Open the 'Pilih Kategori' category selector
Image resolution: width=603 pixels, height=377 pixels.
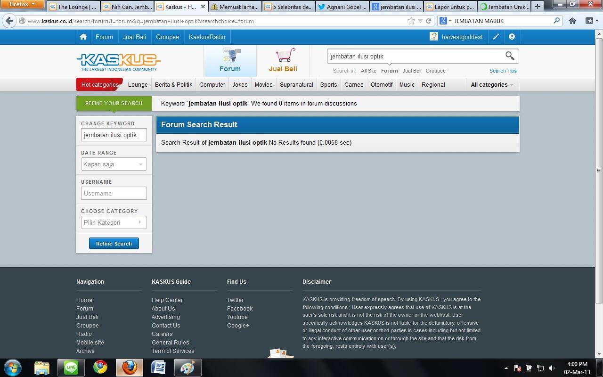[114, 222]
